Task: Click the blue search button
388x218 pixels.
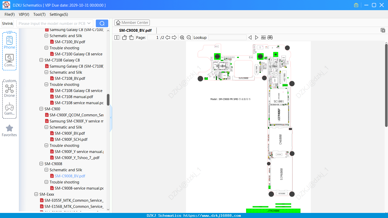Action: (102, 23)
